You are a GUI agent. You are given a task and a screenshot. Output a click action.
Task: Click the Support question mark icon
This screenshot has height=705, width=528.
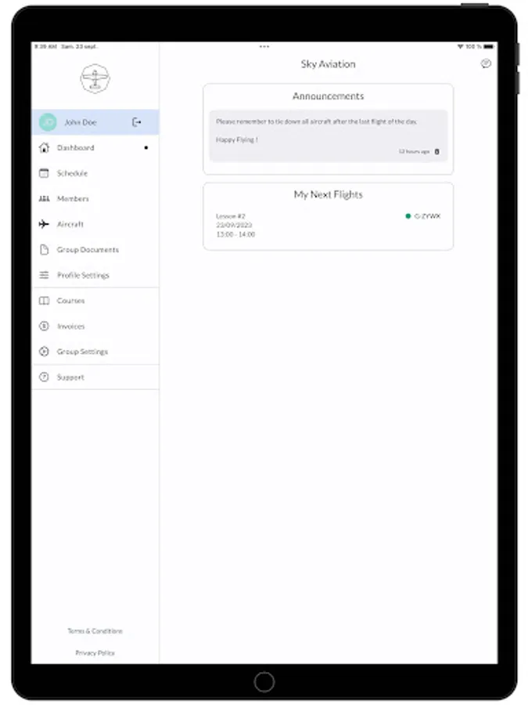(x=44, y=378)
